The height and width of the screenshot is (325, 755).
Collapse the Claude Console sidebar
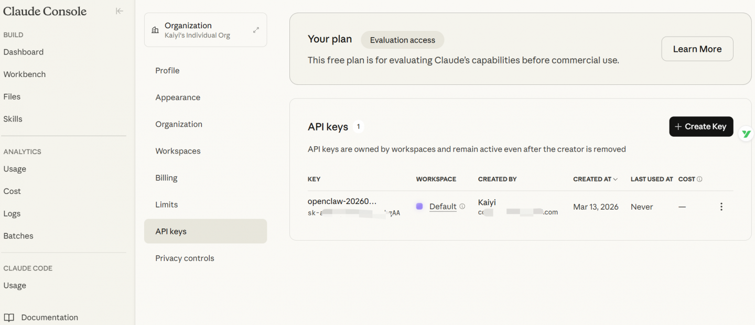coord(120,11)
